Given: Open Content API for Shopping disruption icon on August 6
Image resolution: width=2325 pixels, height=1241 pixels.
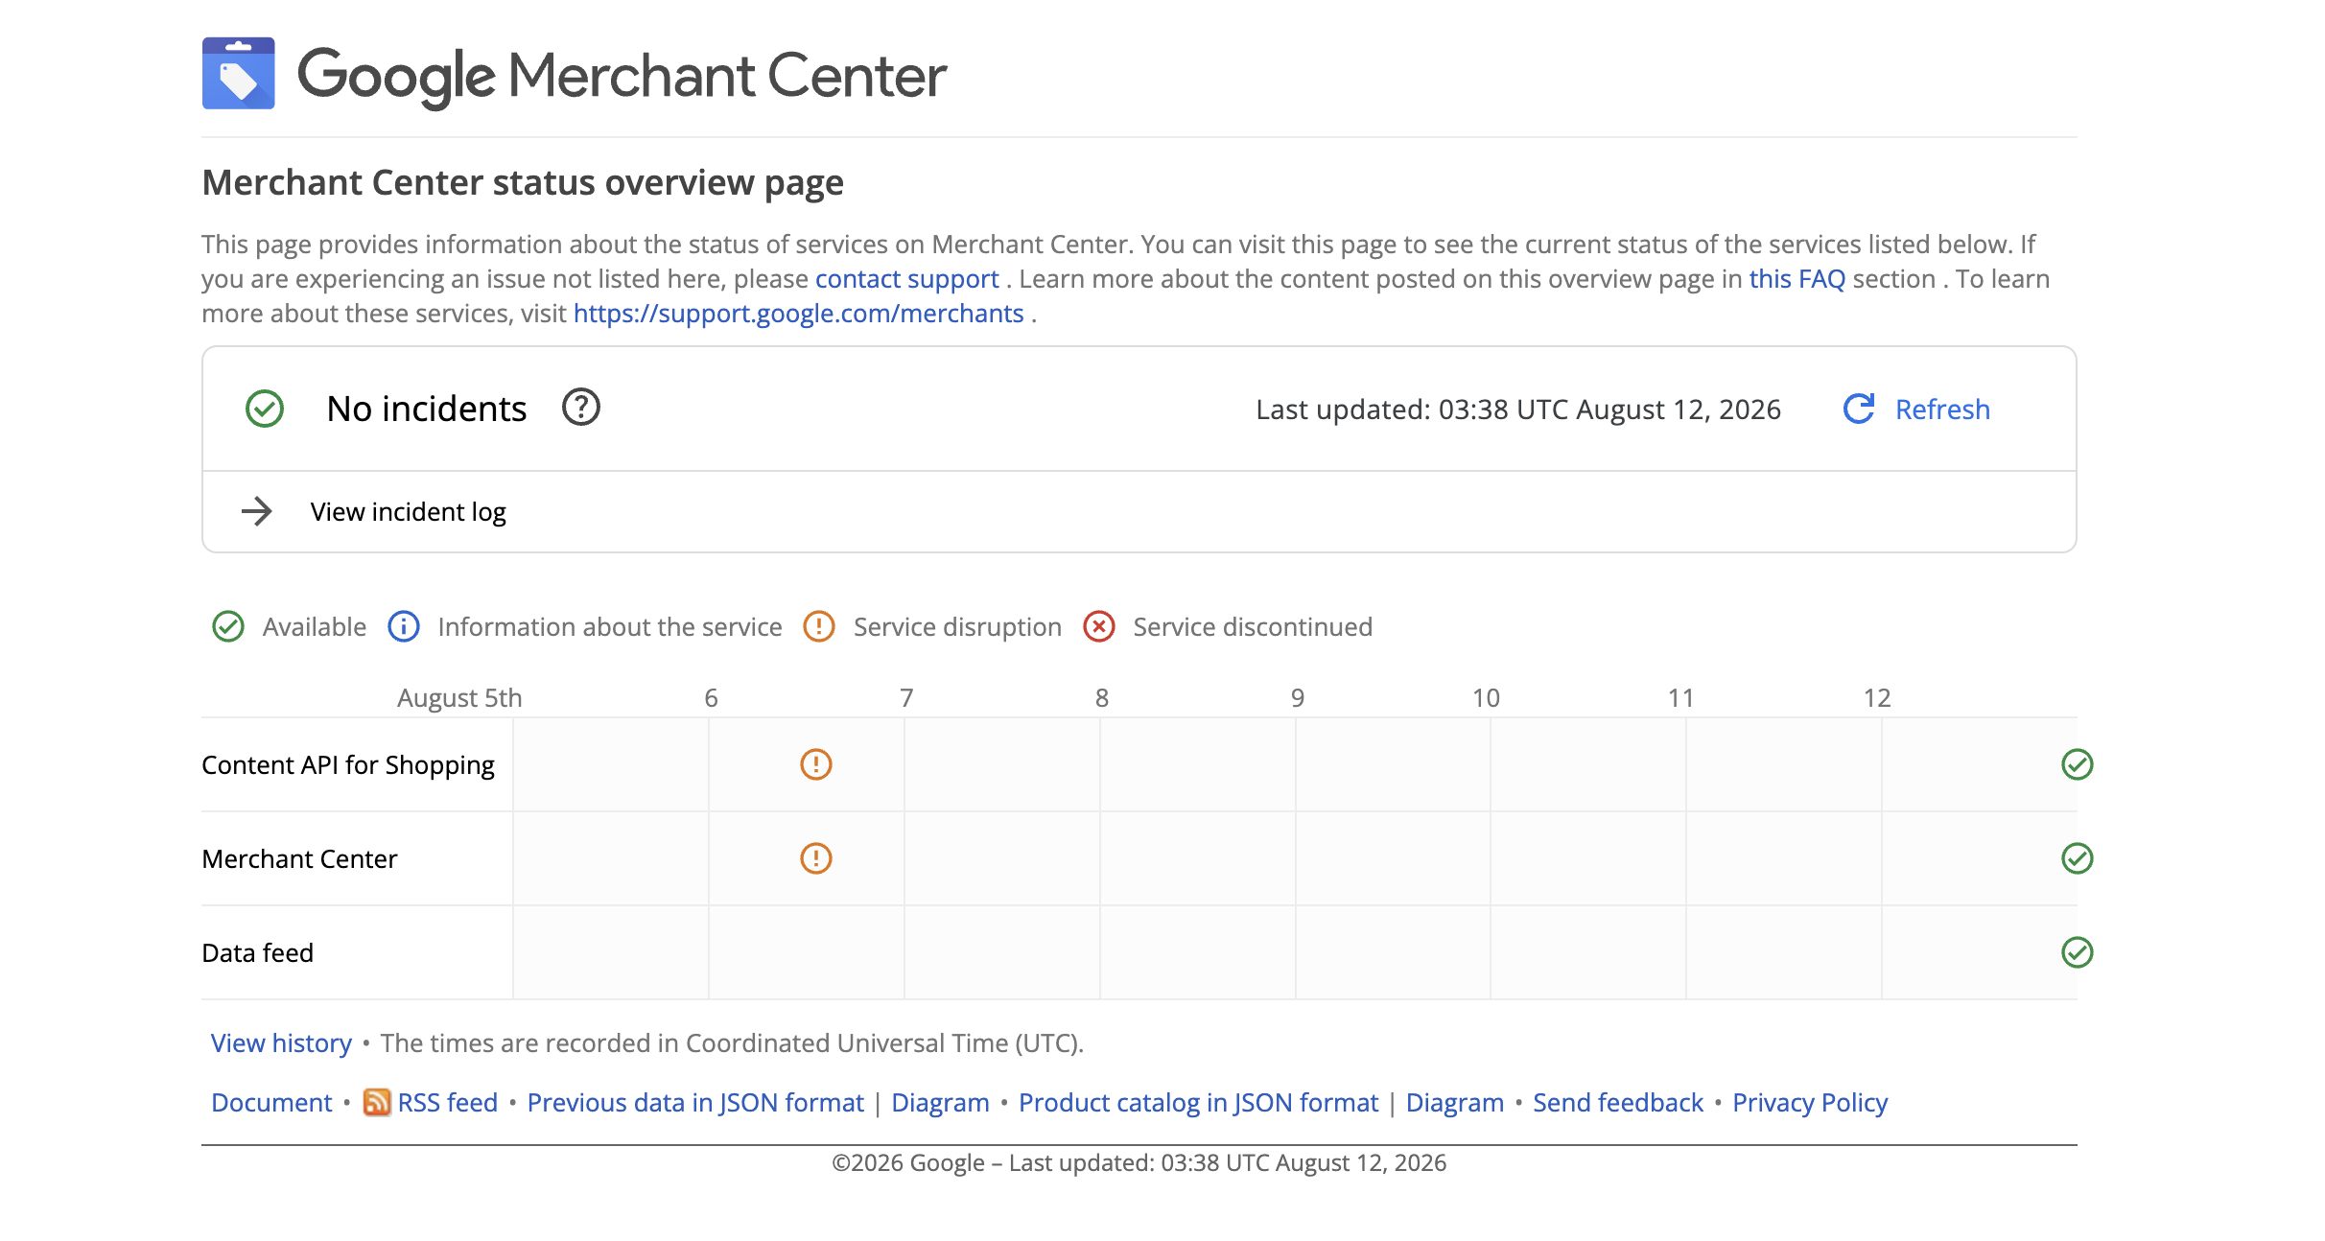Looking at the screenshot, I should [816, 764].
